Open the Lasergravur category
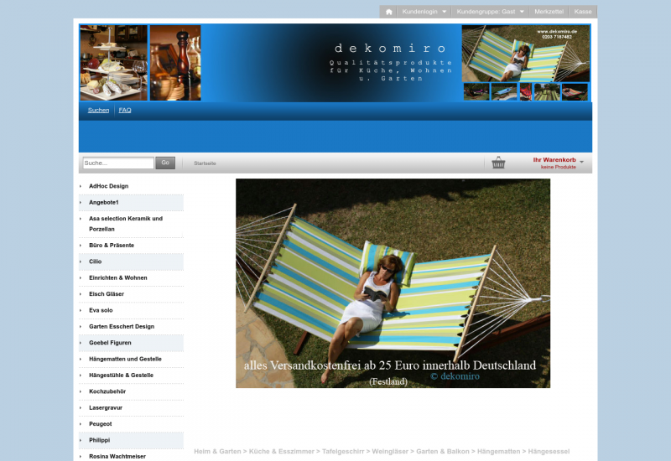 tap(106, 407)
